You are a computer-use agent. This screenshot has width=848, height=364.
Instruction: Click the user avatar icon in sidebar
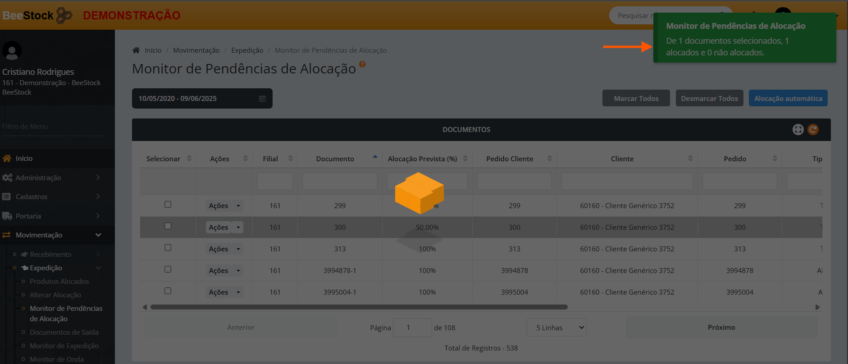[12, 51]
